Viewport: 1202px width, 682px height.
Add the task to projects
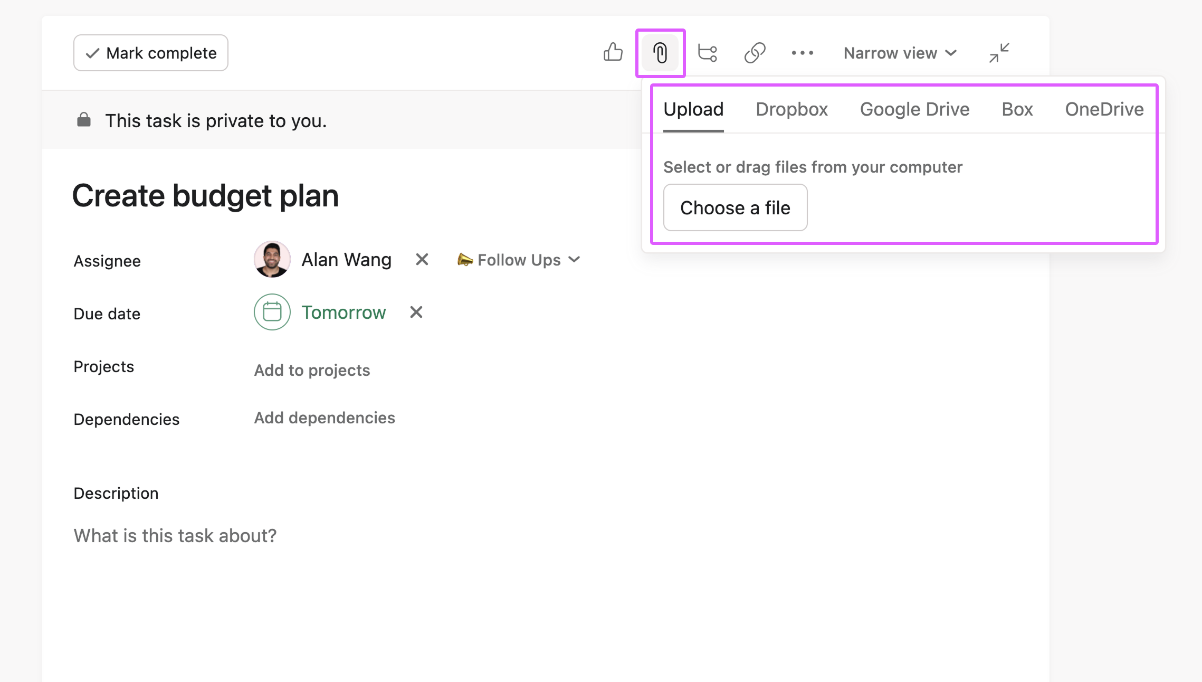click(x=311, y=370)
